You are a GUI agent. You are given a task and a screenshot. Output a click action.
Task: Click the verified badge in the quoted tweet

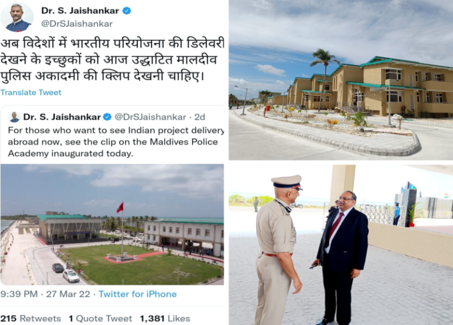(107, 117)
